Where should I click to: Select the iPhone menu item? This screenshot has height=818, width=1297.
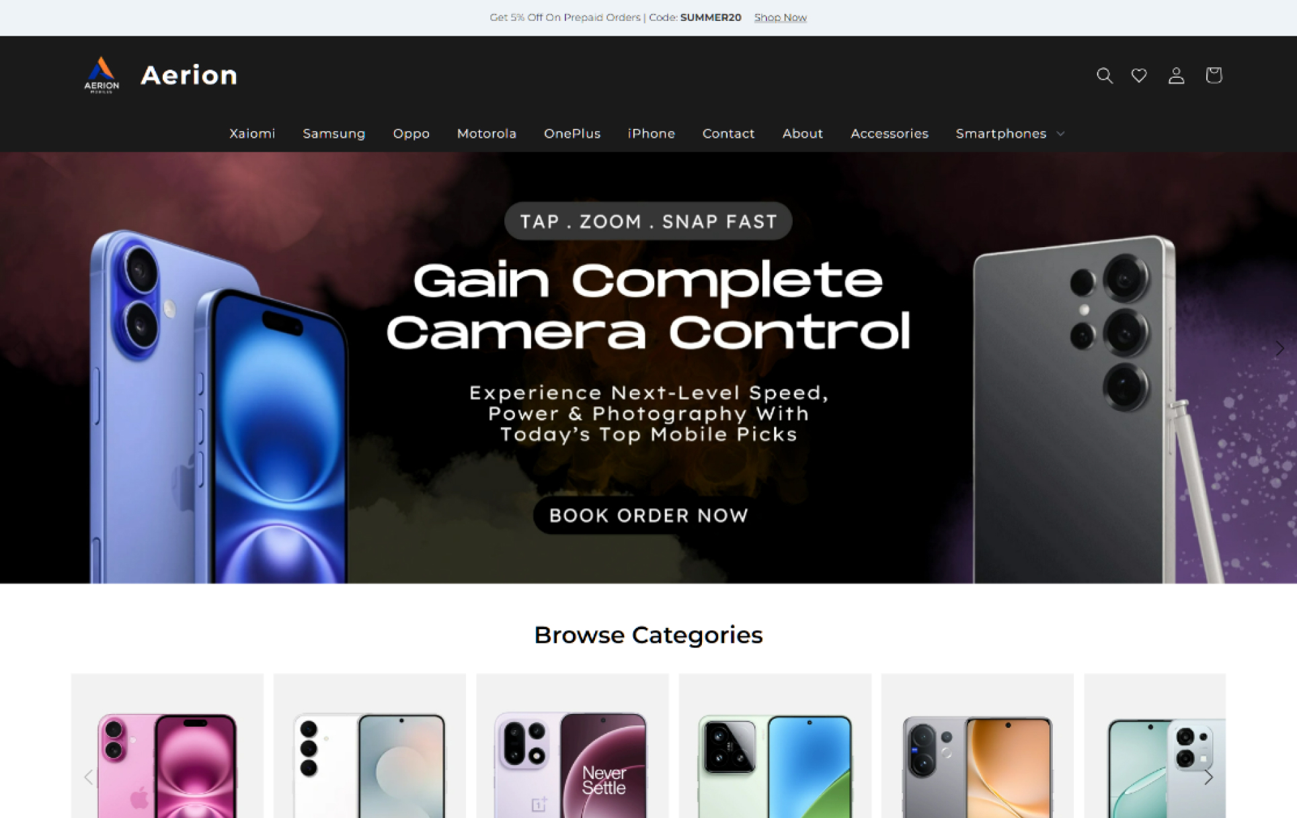point(651,134)
